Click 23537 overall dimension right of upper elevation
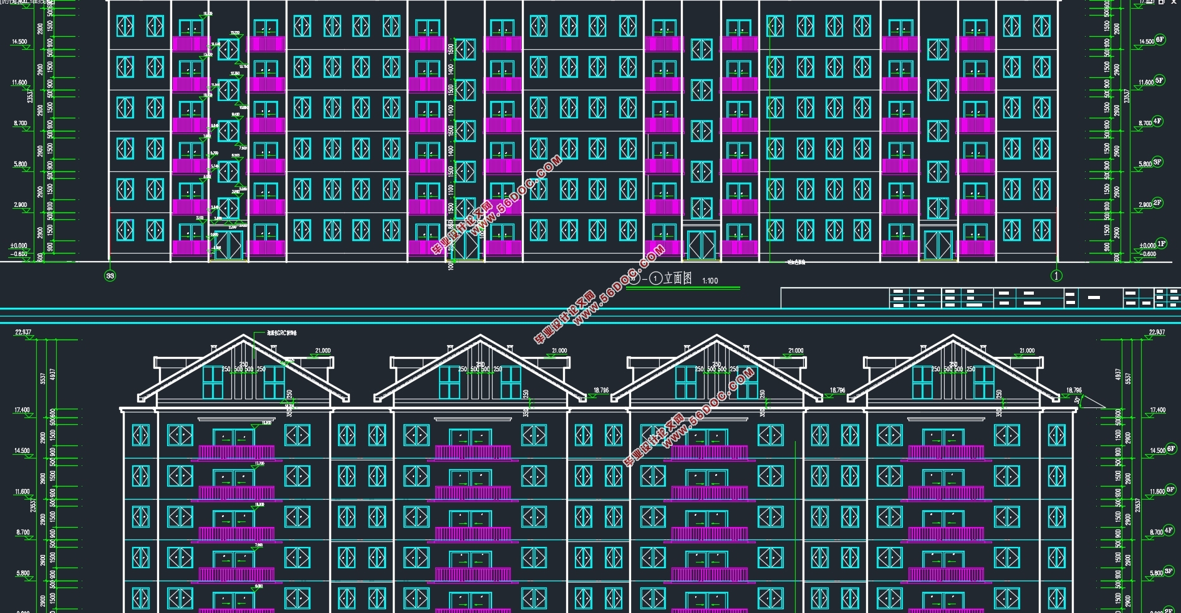 1127,97
